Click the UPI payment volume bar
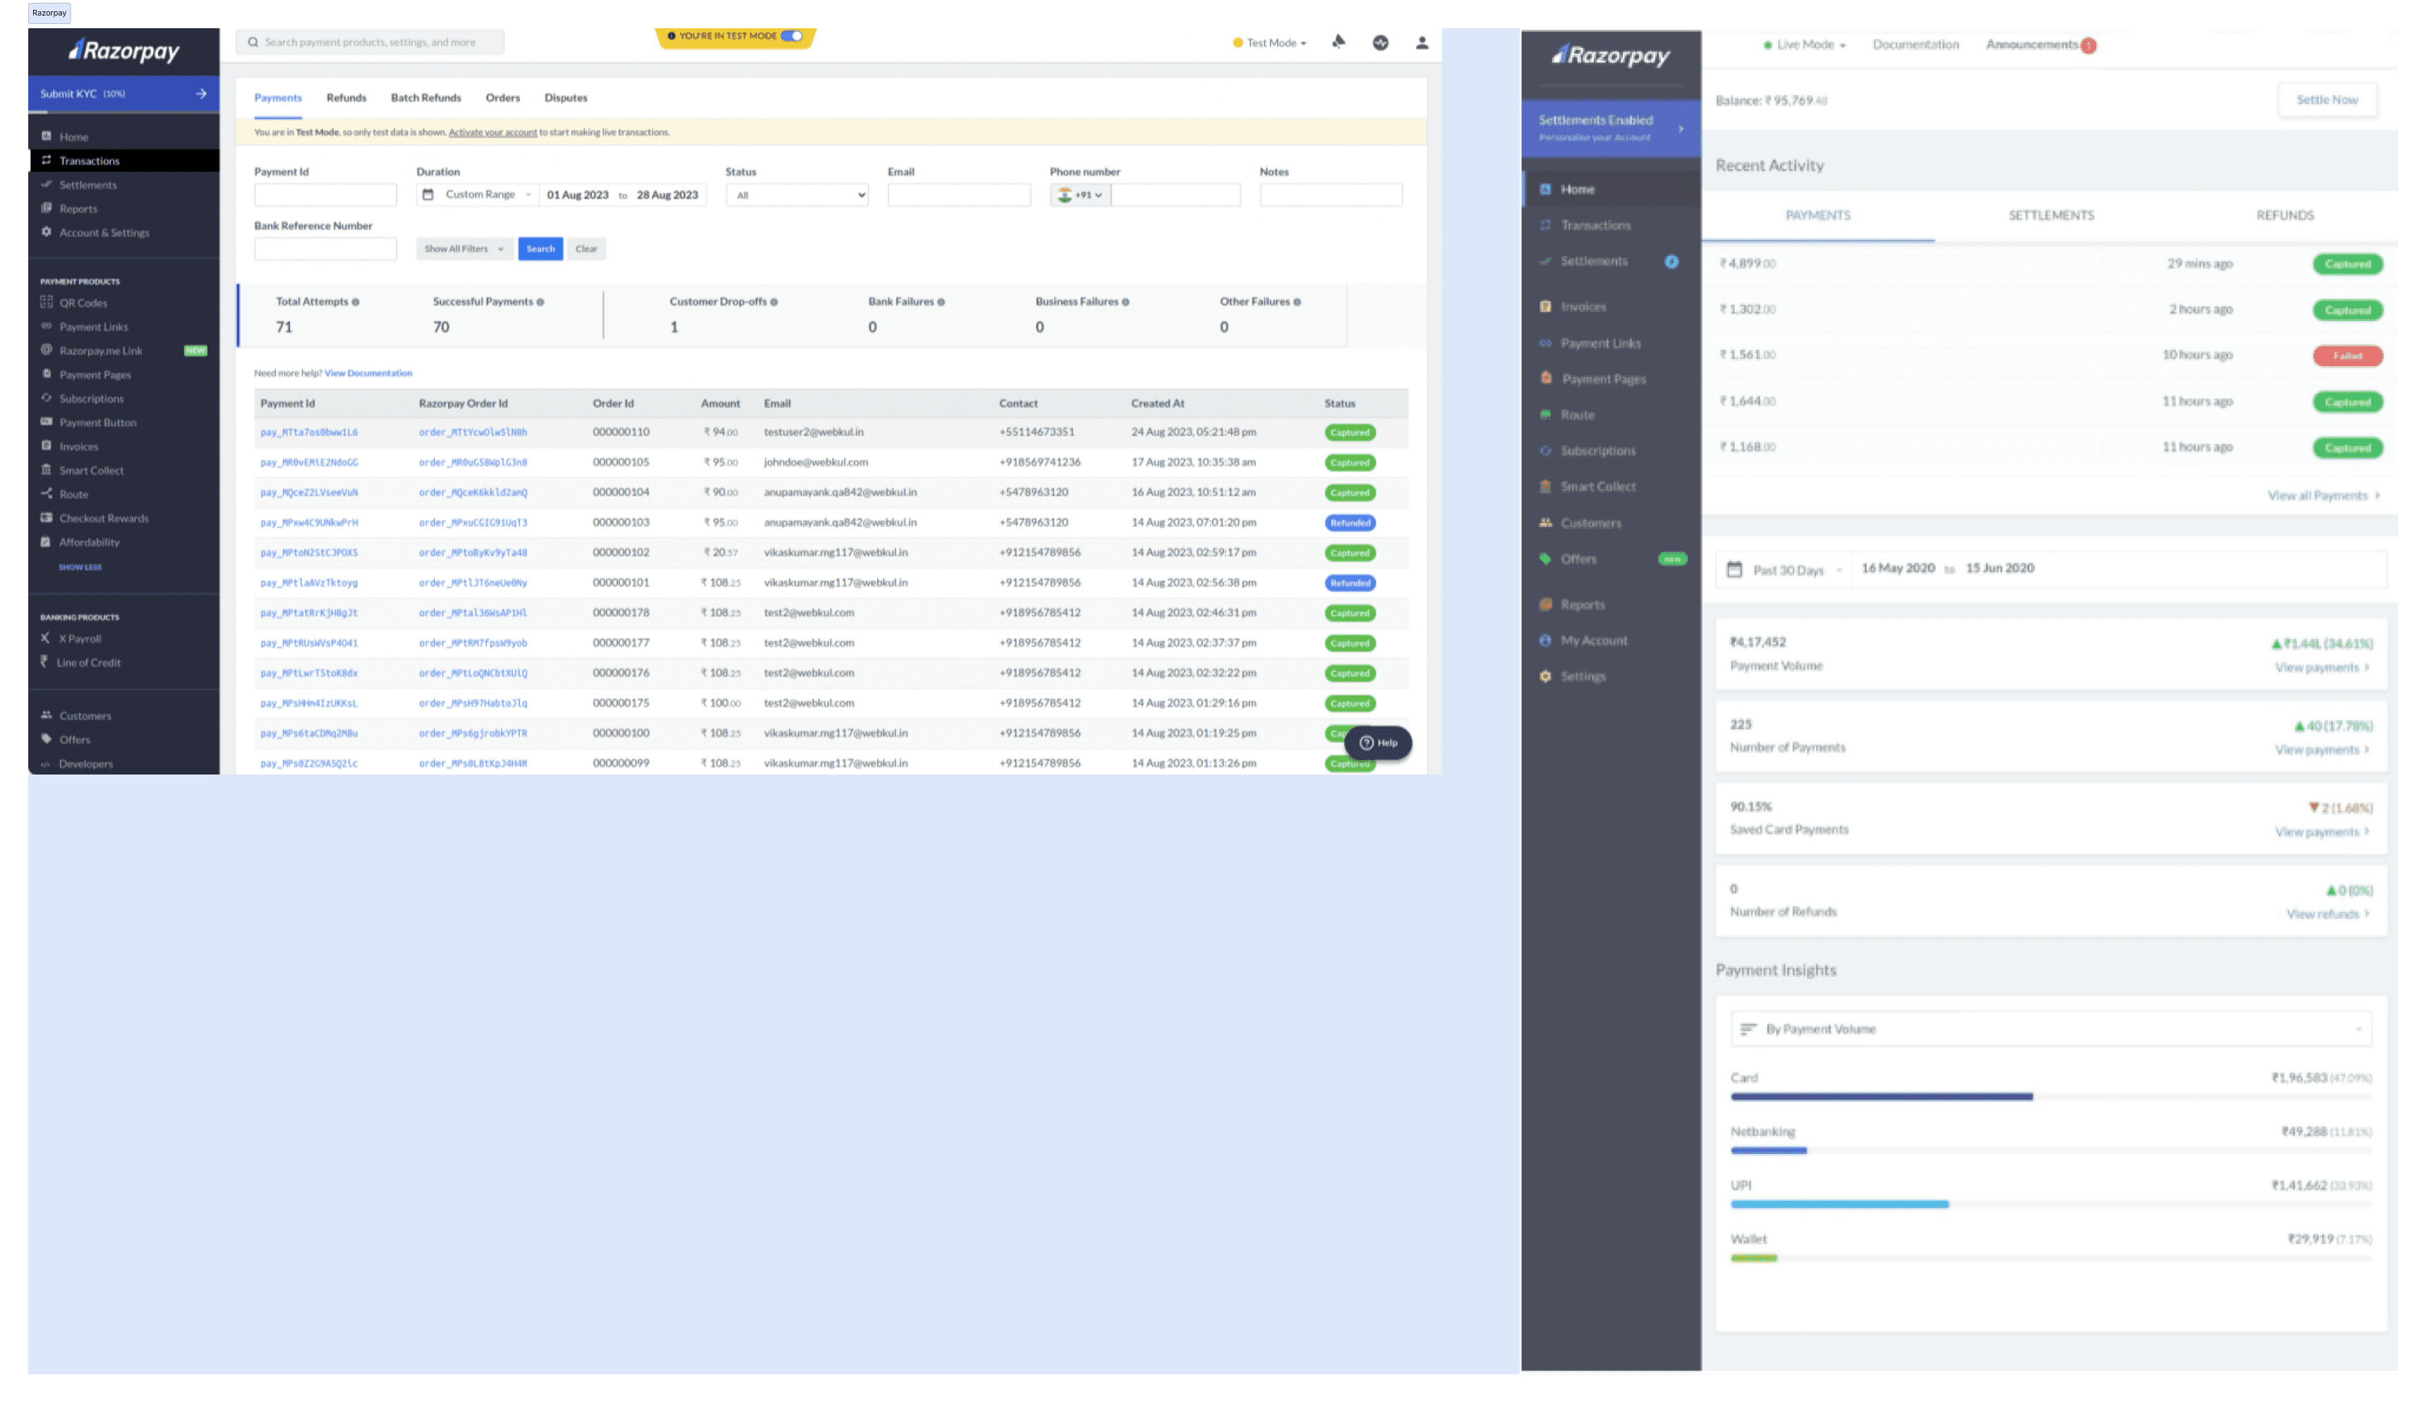This screenshot has width=2427, height=1403. click(1839, 1205)
